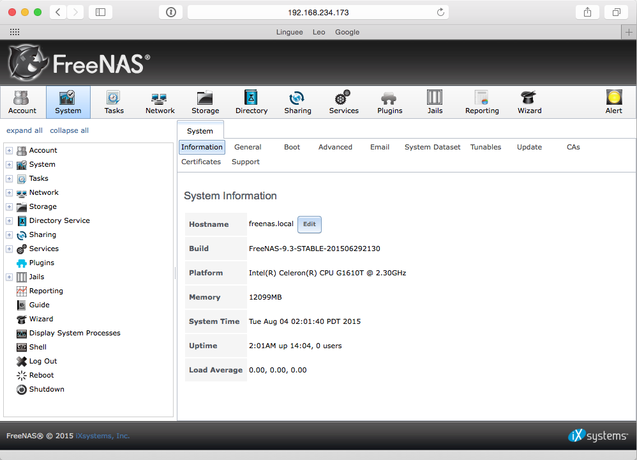637x460 pixels.
Task: Click the FreeNAS shark logo
Action: pos(27,63)
